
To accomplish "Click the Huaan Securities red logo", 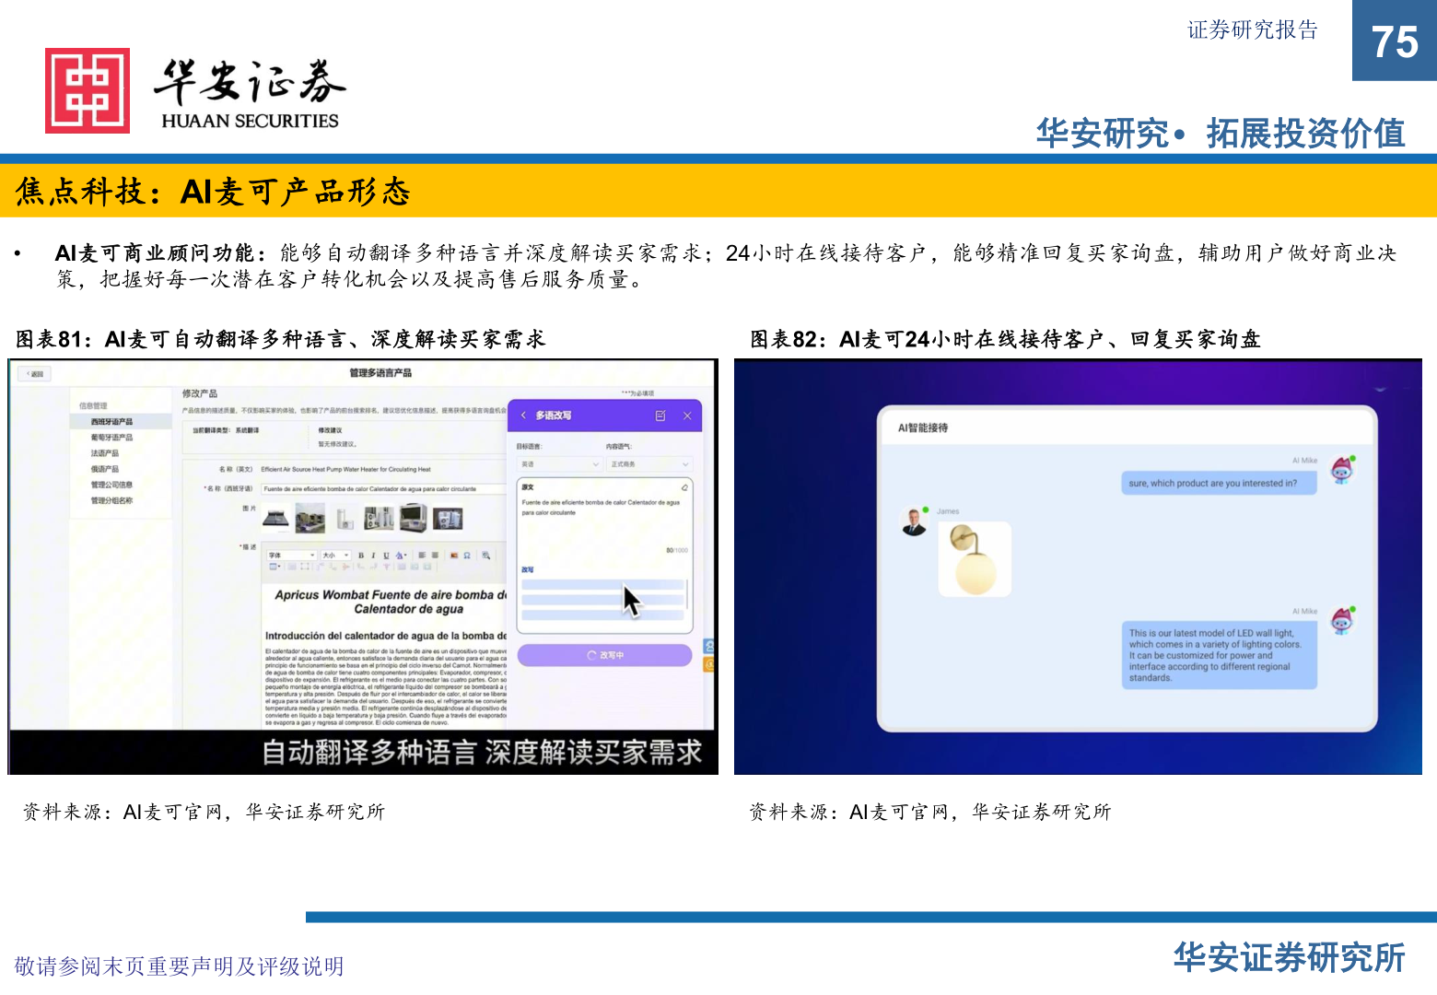I will (x=88, y=90).
